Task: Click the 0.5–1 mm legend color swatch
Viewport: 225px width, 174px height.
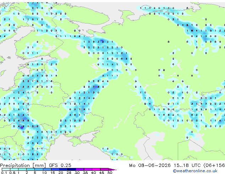Action: 14,169
